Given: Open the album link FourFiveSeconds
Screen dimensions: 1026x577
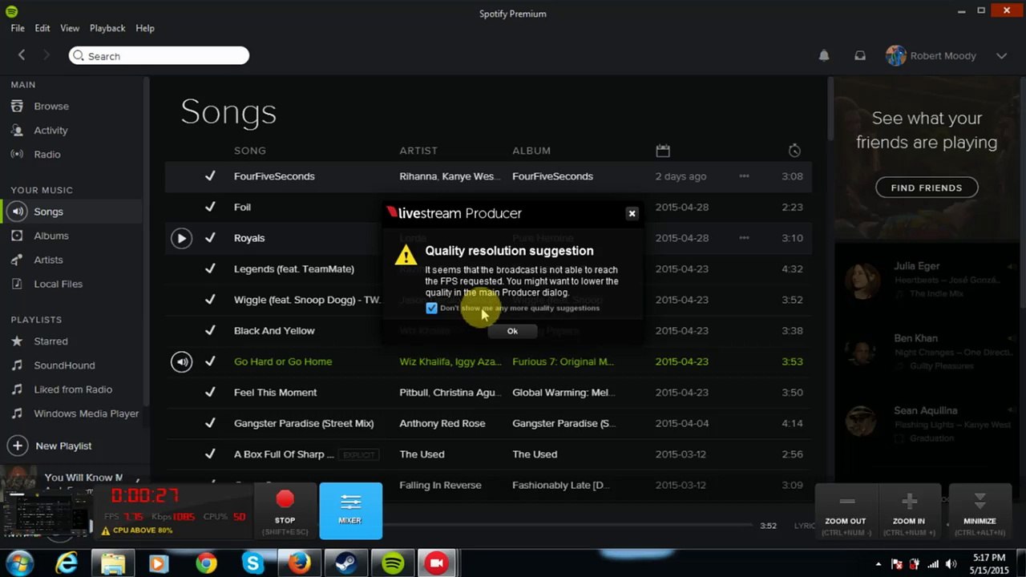Looking at the screenshot, I should [552, 176].
